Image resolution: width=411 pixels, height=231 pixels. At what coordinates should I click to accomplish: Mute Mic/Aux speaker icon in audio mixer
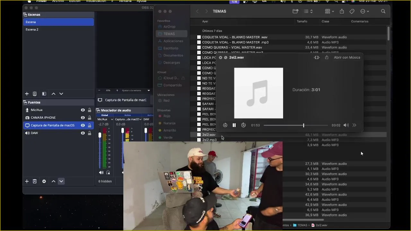tap(101, 173)
